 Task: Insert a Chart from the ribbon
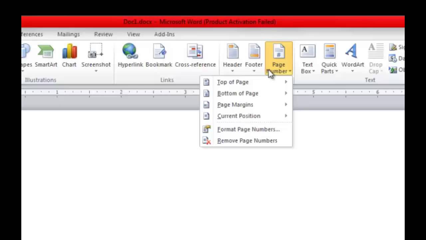(x=69, y=56)
